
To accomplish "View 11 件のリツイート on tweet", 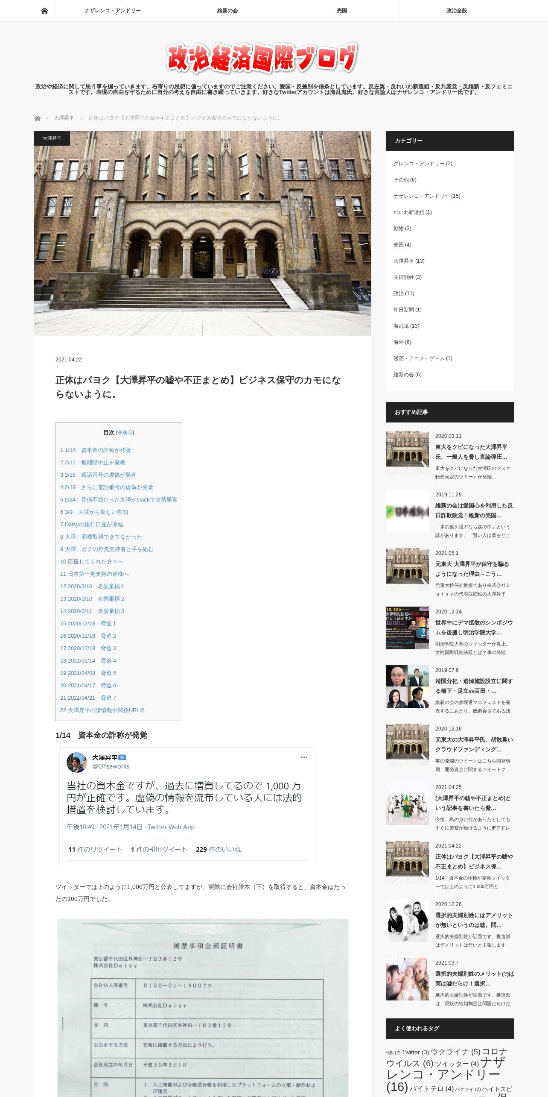I will [x=96, y=850].
